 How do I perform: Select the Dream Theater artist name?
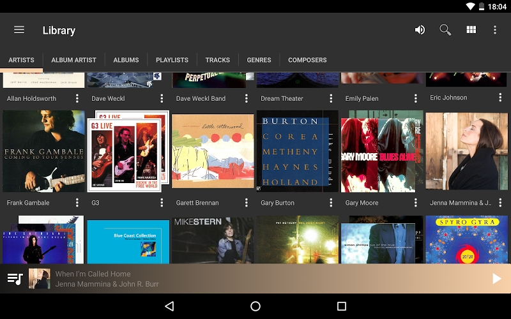coord(282,99)
